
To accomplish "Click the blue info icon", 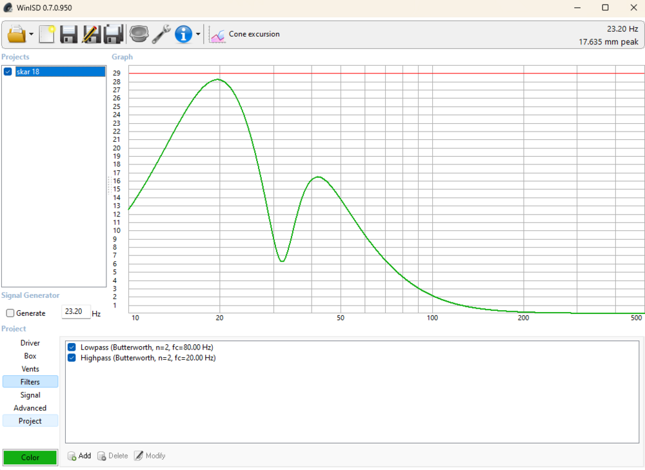I will pos(183,34).
